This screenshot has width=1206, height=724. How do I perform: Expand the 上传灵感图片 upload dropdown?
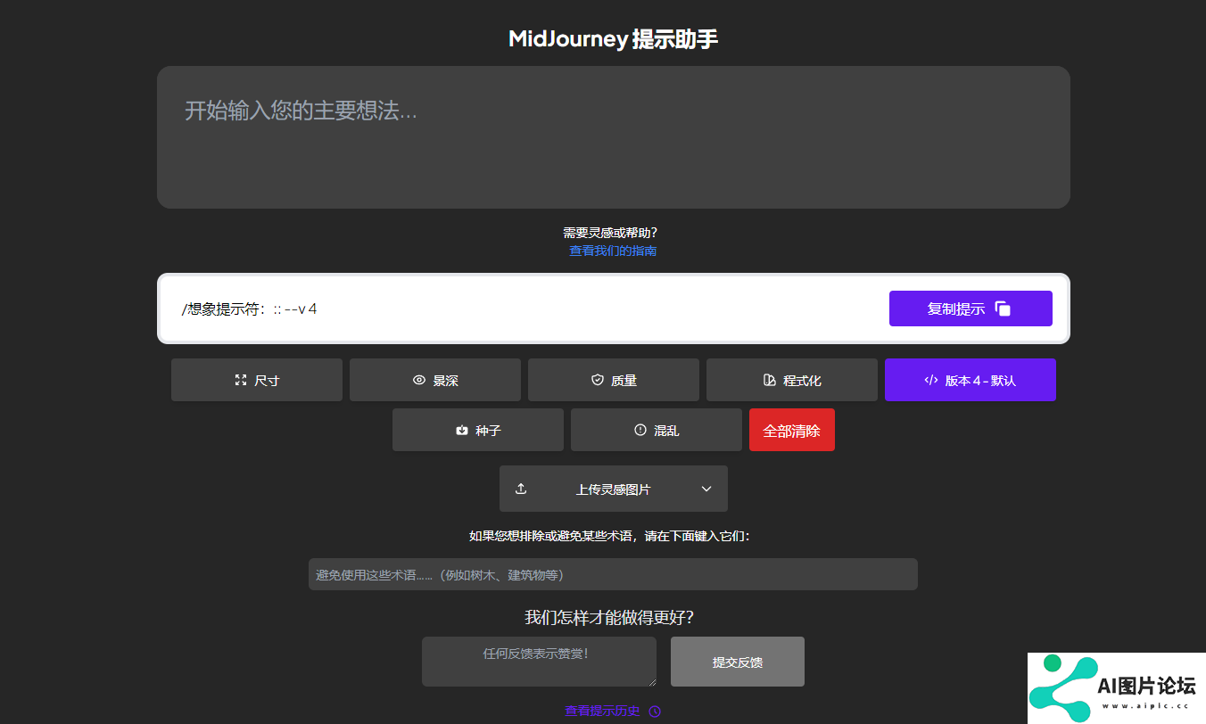pyautogui.click(x=614, y=489)
